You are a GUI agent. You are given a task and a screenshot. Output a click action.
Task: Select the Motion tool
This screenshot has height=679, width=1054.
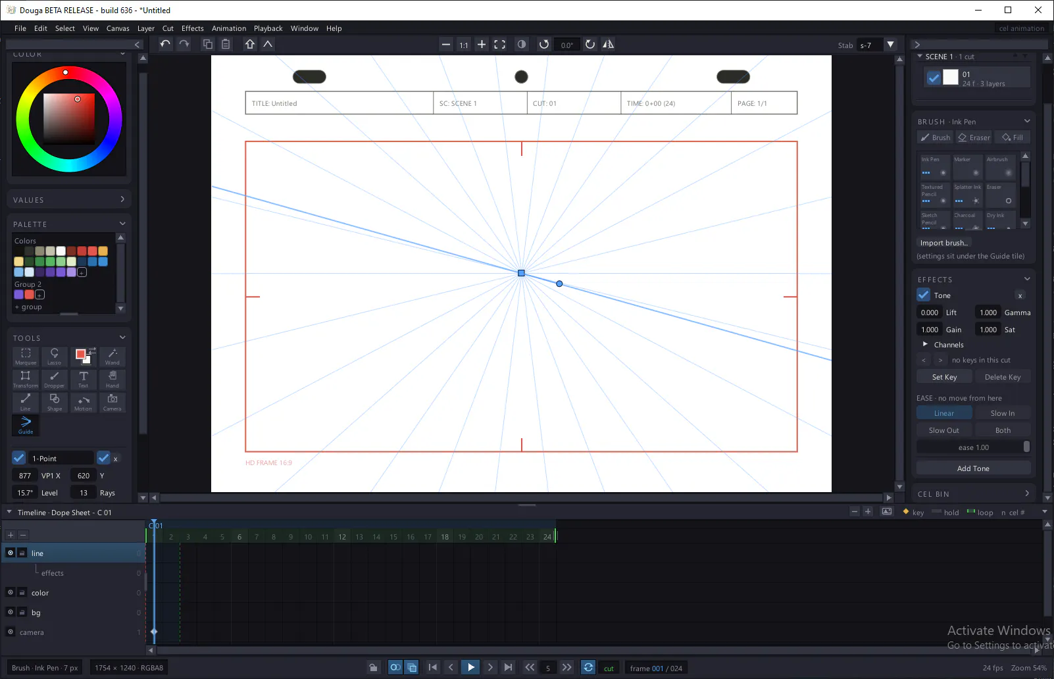pyautogui.click(x=84, y=403)
